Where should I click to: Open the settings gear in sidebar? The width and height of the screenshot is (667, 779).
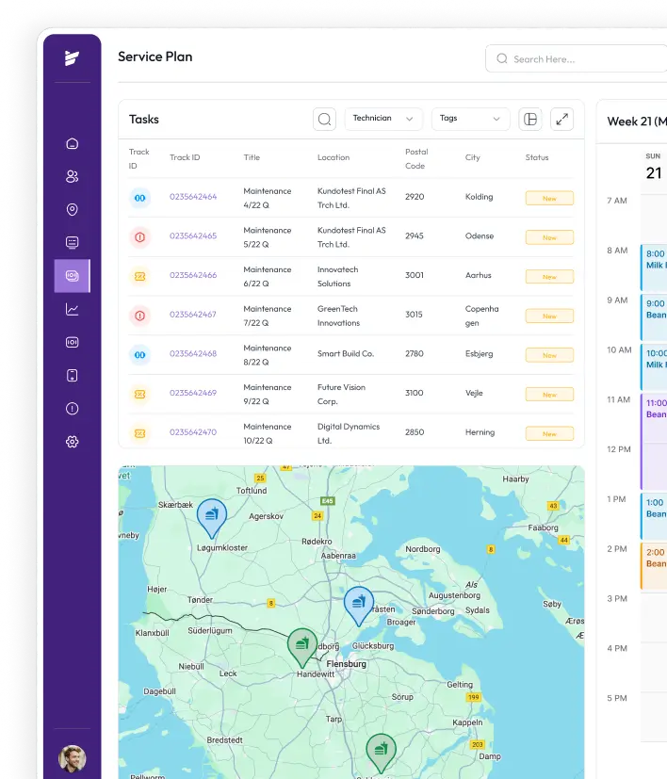pos(73,442)
